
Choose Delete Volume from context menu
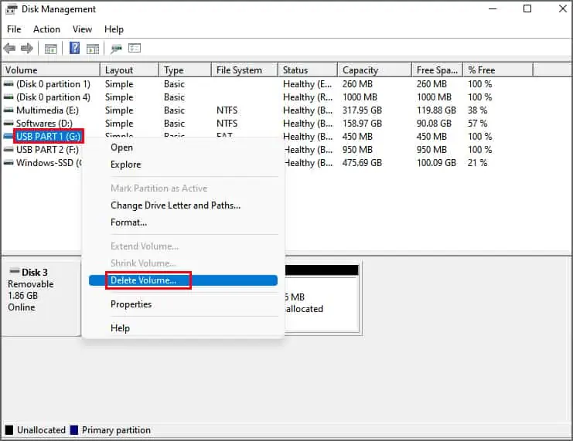[x=143, y=280]
